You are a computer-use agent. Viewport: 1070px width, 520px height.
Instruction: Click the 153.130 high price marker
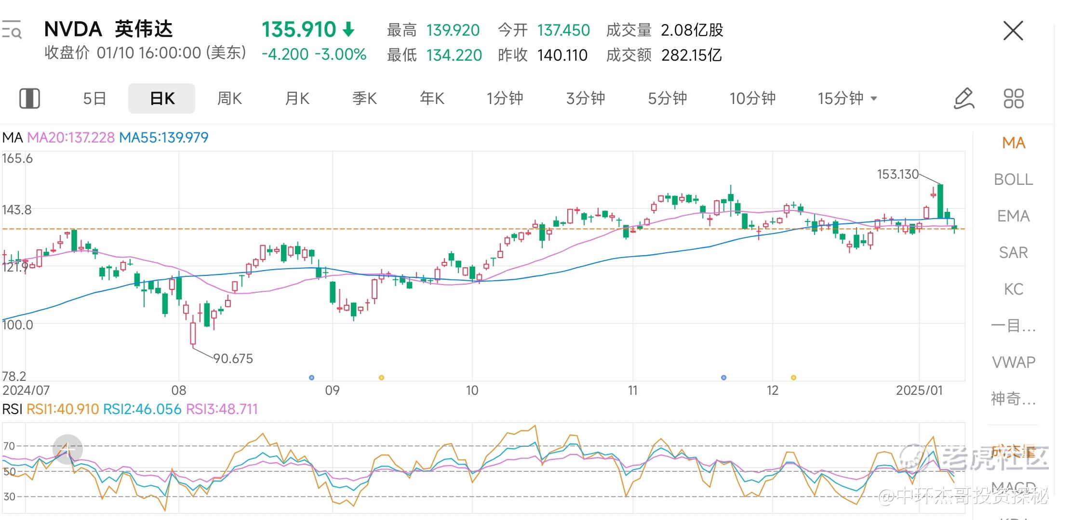tap(897, 174)
